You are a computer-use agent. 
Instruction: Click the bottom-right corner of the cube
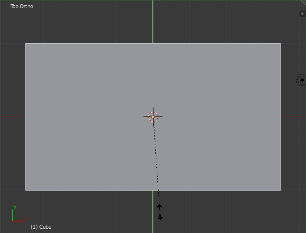tap(281, 190)
